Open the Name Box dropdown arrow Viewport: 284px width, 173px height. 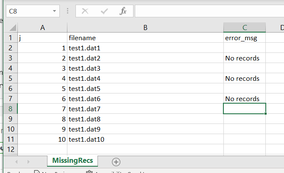[x=54, y=11]
